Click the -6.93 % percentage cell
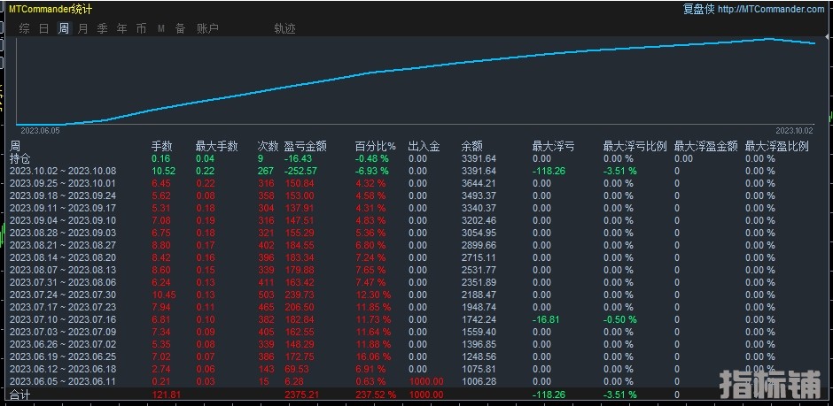The width and height of the screenshot is (833, 406). click(372, 172)
